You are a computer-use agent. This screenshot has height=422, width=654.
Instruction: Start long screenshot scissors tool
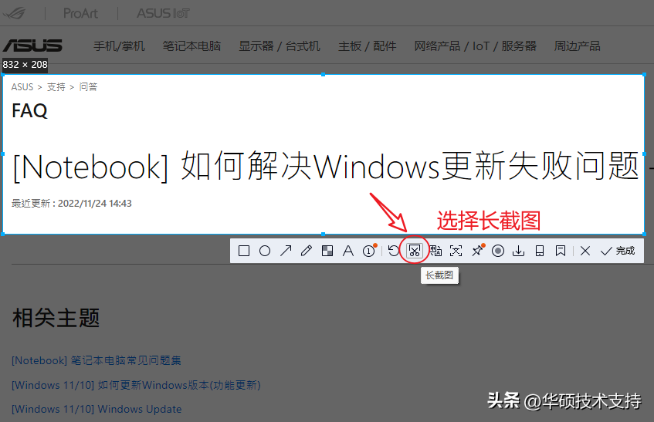(x=415, y=251)
